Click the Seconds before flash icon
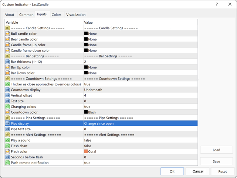Image resolution: width=237 pixels, height=178 pixels. 7,157
